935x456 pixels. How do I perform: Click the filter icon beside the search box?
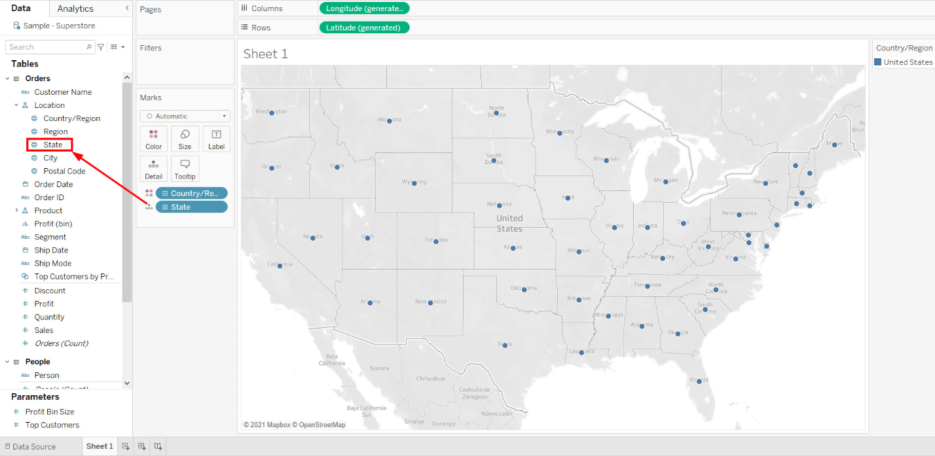click(x=100, y=46)
